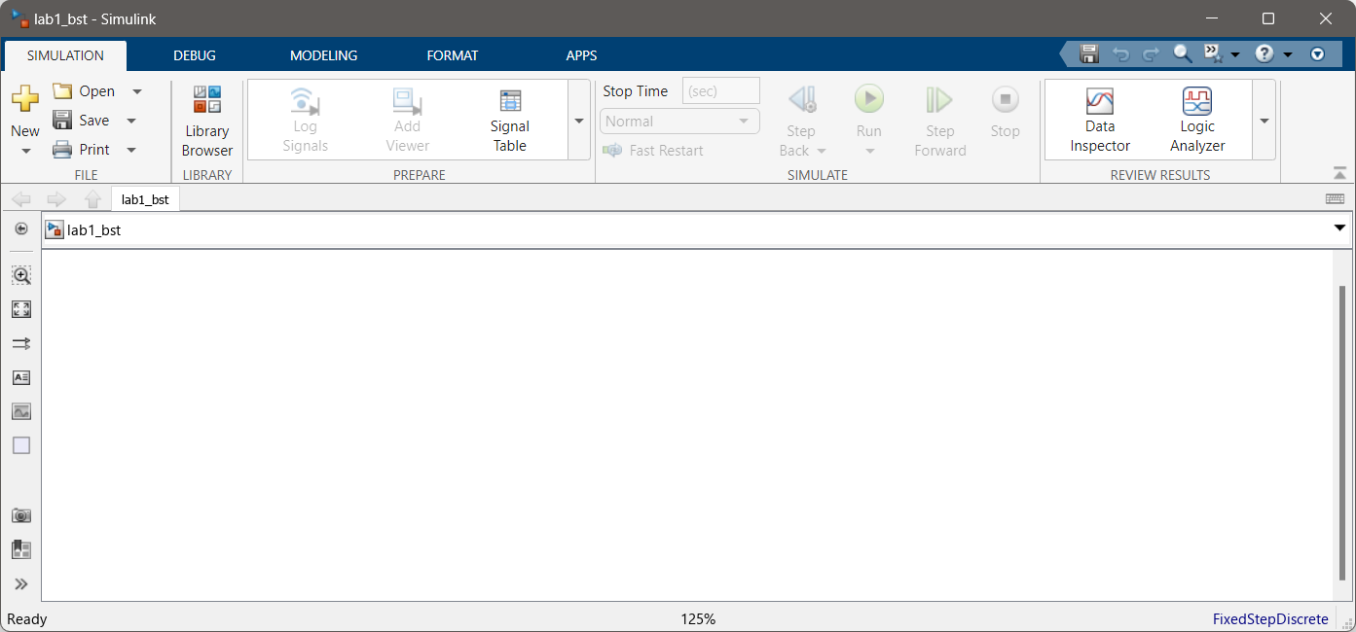Expand the New dropdown arrow
The image size is (1356, 632).
pyautogui.click(x=25, y=151)
